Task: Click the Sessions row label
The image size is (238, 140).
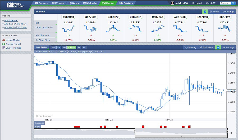Action: tap(39, 123)
